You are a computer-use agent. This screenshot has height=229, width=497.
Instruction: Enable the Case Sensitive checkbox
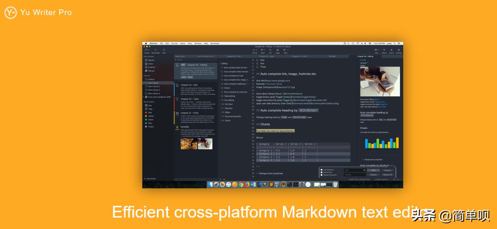point(322,170)
